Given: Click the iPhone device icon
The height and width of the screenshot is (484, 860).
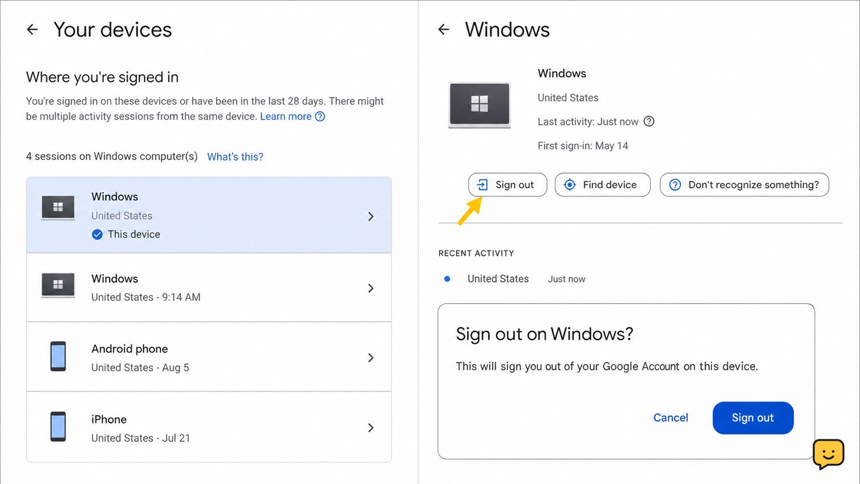Looking at the screenshot, I should pyautogui.click(x=58, y=426).
